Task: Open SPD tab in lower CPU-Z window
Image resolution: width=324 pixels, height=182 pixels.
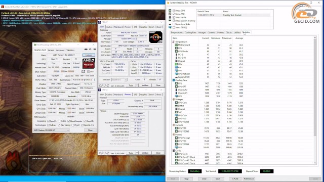Action: point(136,95)
